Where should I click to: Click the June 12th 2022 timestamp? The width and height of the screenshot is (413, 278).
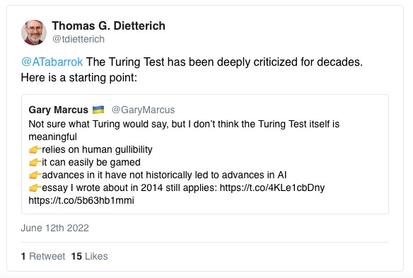click(54, 228)
